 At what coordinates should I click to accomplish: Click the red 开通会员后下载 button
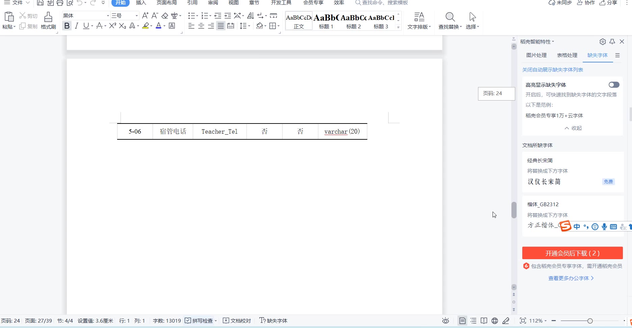[x=572, y=253]
